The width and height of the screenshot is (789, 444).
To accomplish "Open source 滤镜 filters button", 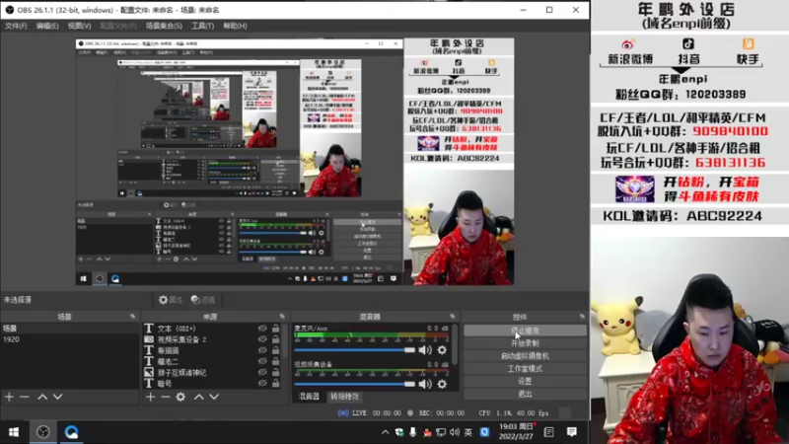I will pyautogui.click(x=203, y=300).
